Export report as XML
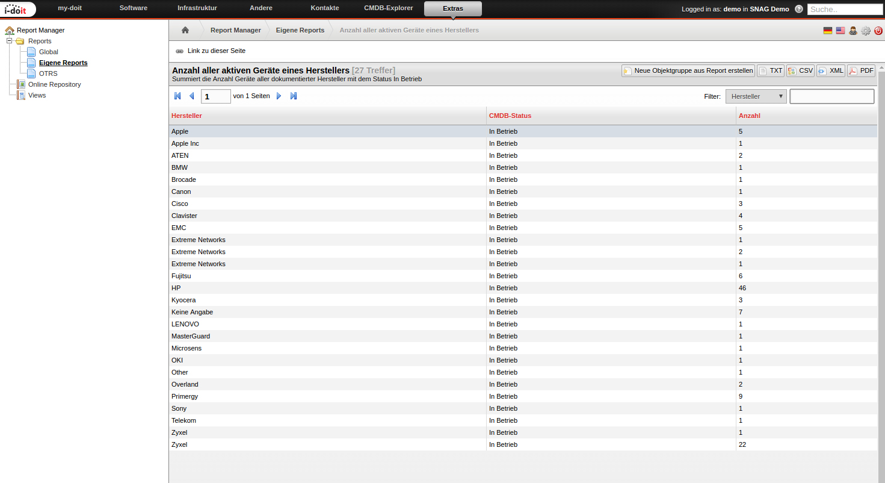885x483 pixels. coord(831,70)
